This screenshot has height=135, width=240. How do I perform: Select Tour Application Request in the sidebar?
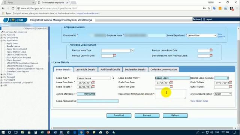(19, 57)
